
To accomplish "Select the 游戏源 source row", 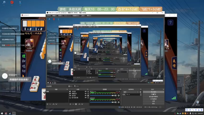I will pyautogui.click(x=79, y=96).
